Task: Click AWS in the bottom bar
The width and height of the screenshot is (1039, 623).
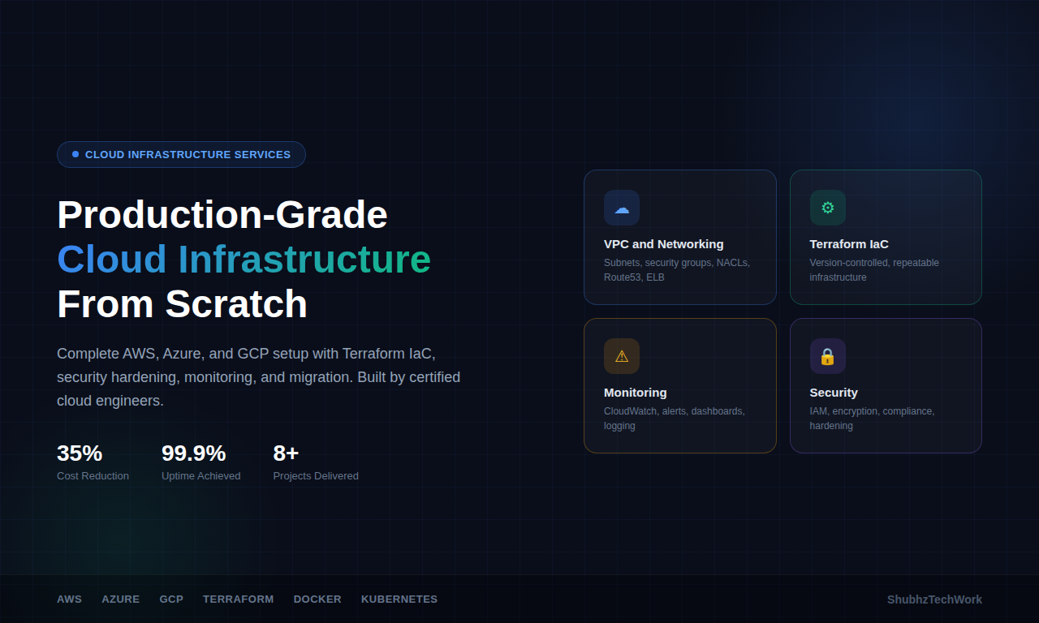Action: click(x=69, y=599)
